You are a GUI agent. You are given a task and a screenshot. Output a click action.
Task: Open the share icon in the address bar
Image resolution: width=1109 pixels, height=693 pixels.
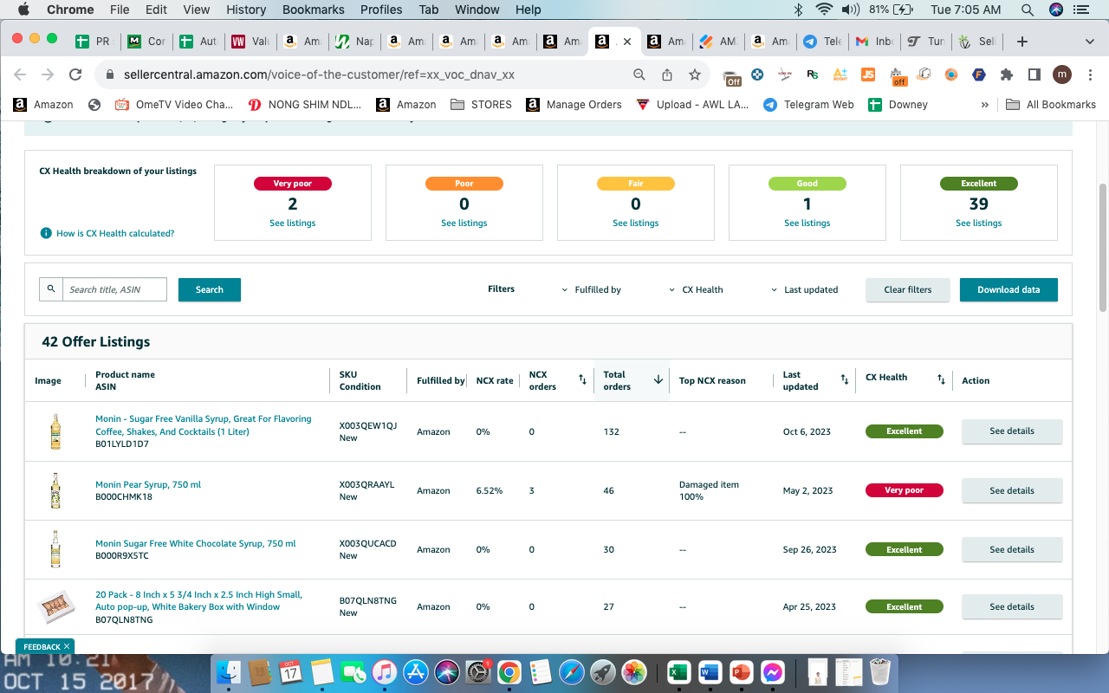(667, 74)
